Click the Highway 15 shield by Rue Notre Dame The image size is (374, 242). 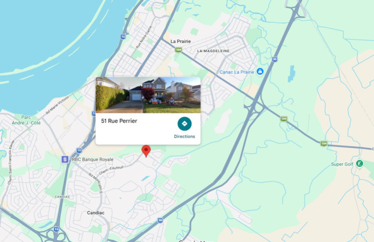(x=123, y=37)
